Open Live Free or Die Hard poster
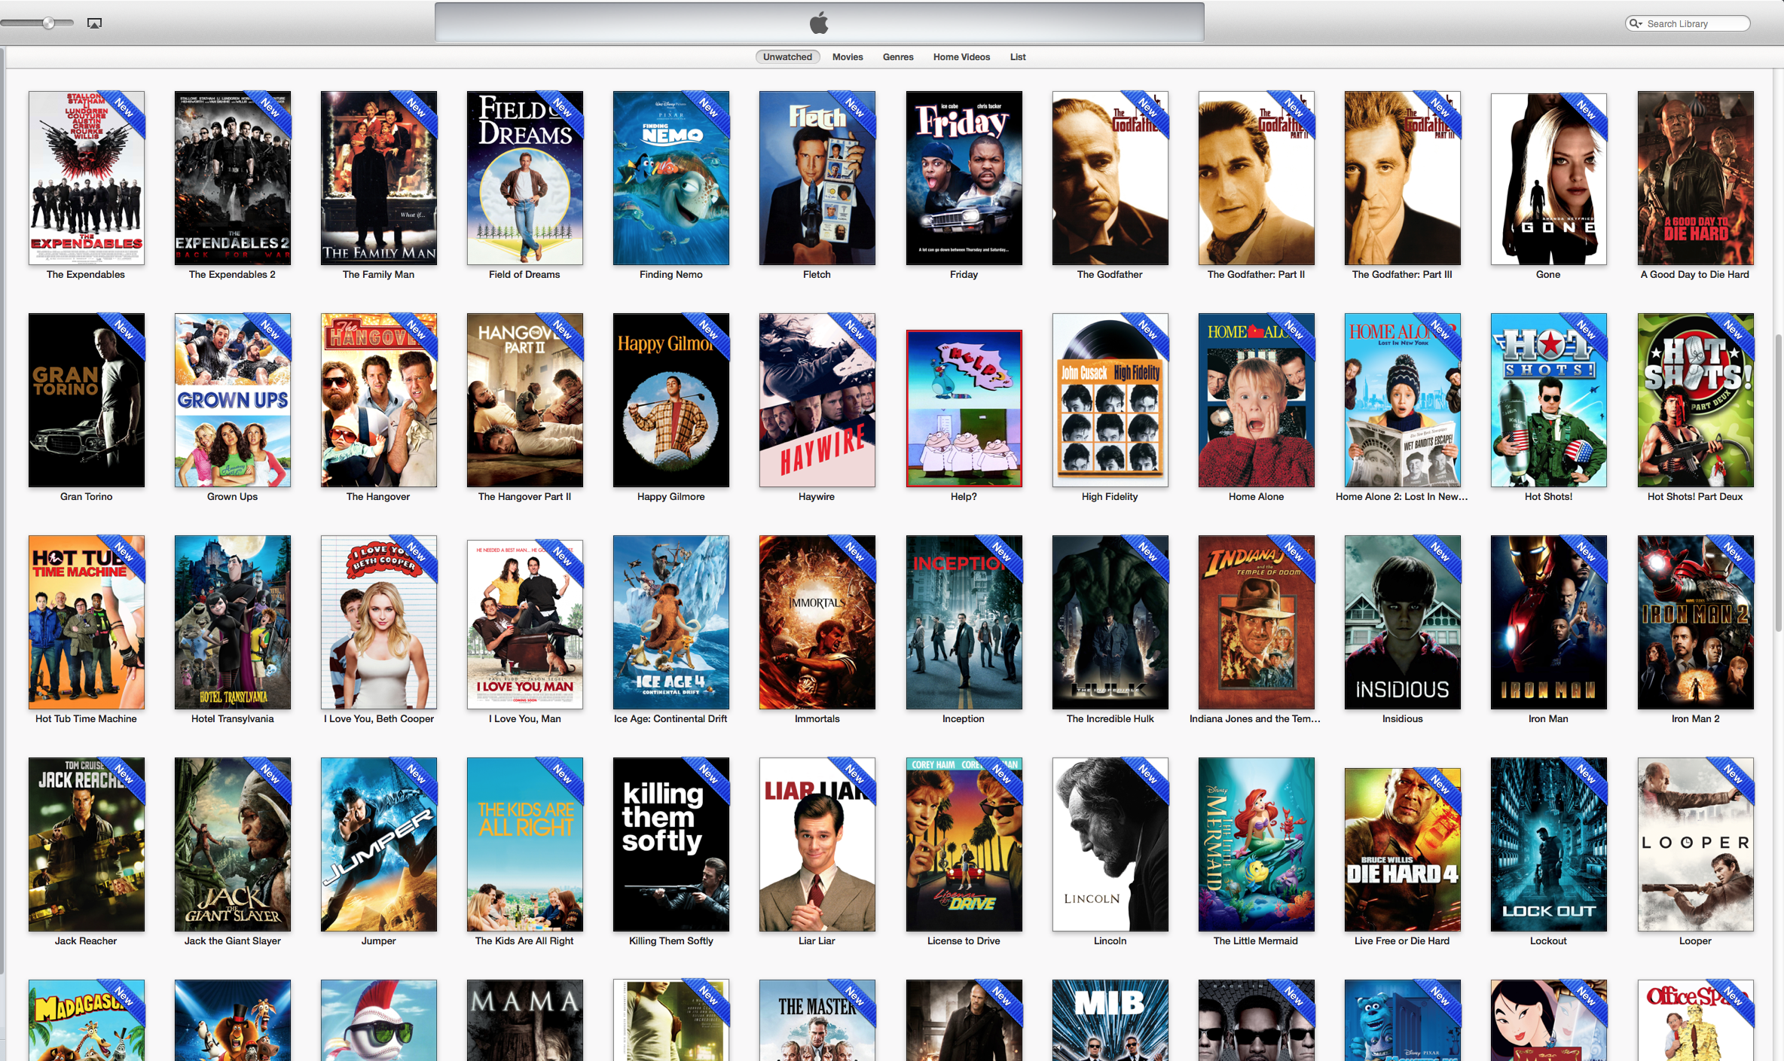Screen dimensions: 1784x1061 (1403, 849)
